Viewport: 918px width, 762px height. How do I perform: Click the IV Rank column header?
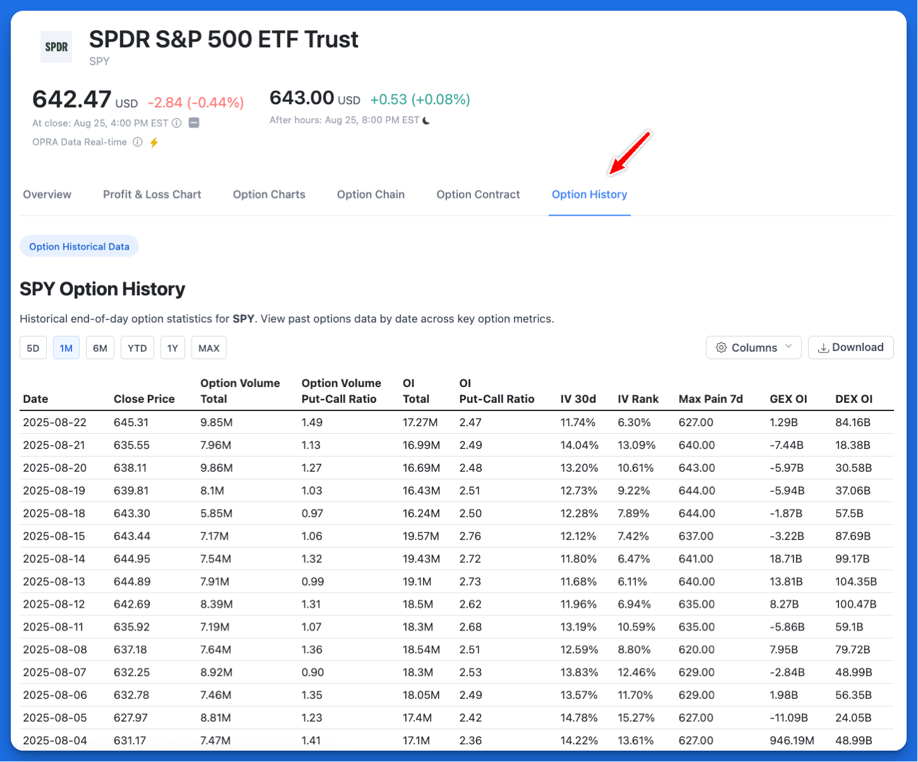click(638, 399)
